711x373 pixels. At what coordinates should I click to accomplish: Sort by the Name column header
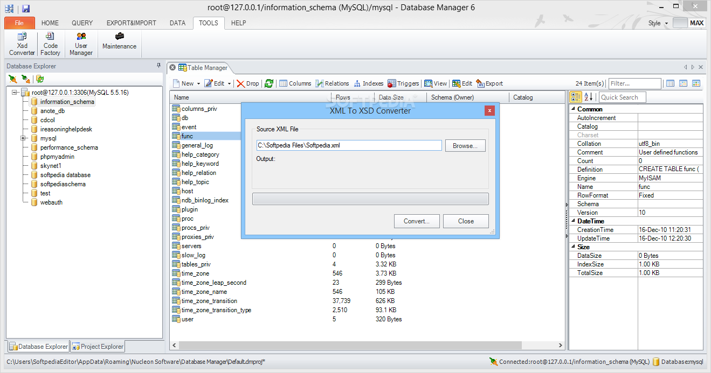click(250, 97)
